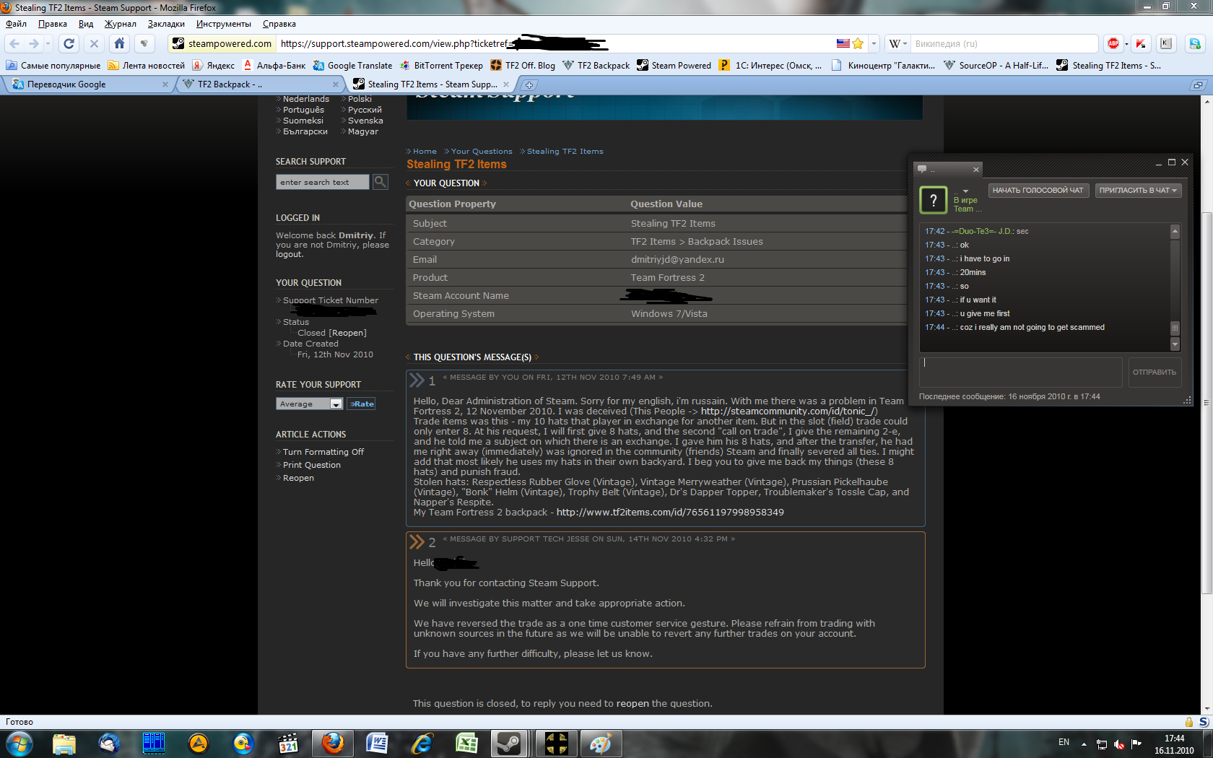Image resolution: width=1213 pixels, height=758 pixels.
Task: Click the logout link
Action: coord(290,254)
